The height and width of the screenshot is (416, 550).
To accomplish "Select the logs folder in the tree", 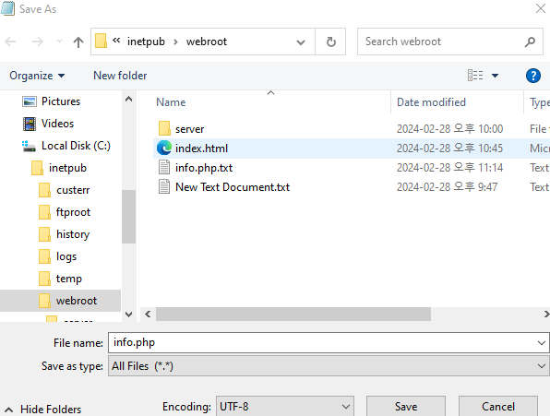I will click(66, 256).
